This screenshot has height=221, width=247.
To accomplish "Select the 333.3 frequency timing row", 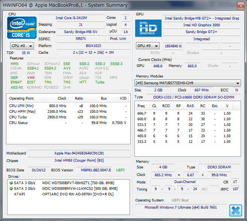I will point(188,142).
